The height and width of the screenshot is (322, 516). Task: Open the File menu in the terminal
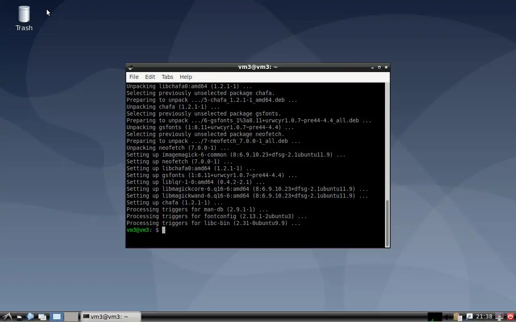[134, 77]
